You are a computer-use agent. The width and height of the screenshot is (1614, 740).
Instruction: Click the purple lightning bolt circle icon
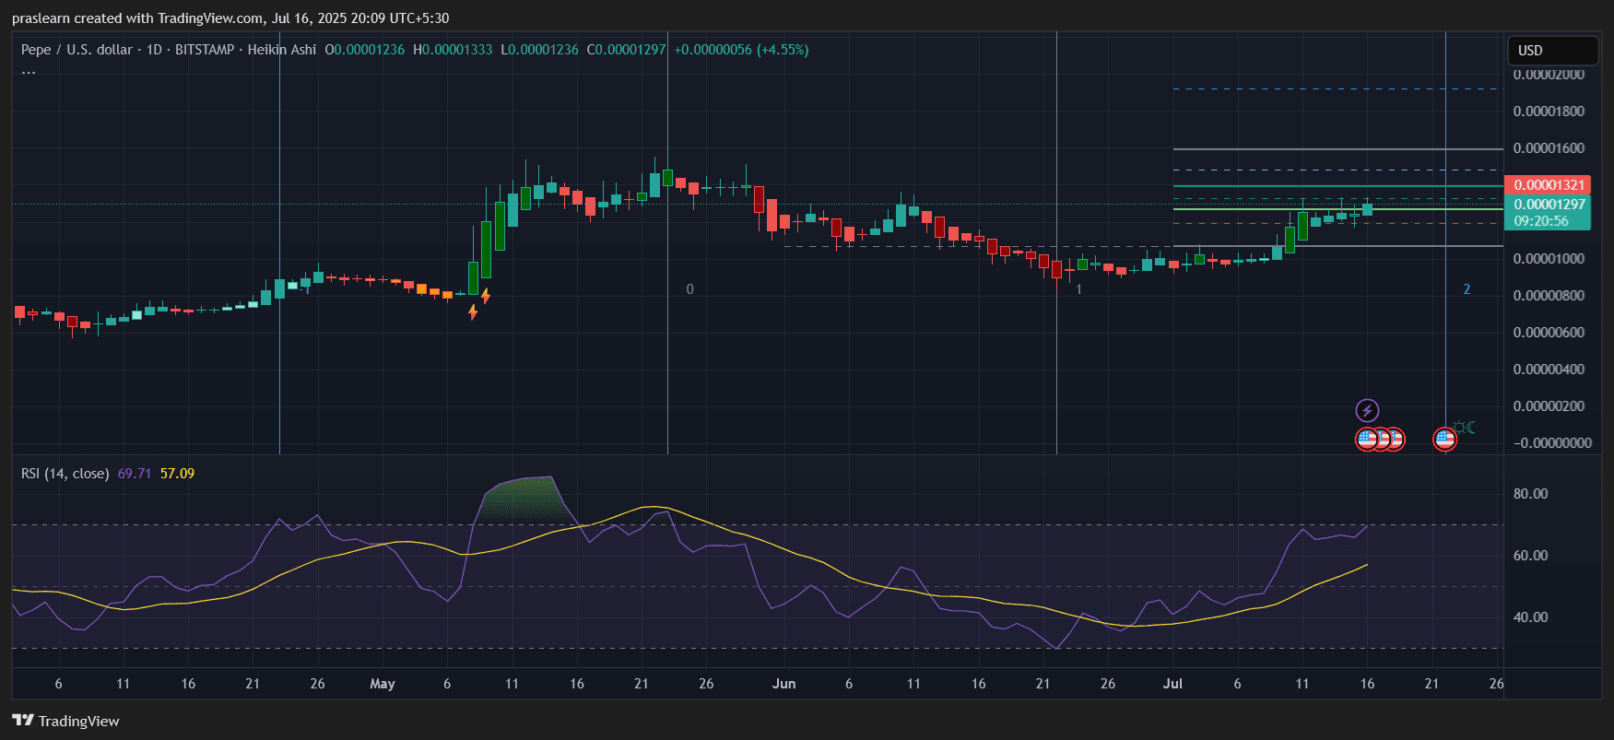[x=1367, y=410]
